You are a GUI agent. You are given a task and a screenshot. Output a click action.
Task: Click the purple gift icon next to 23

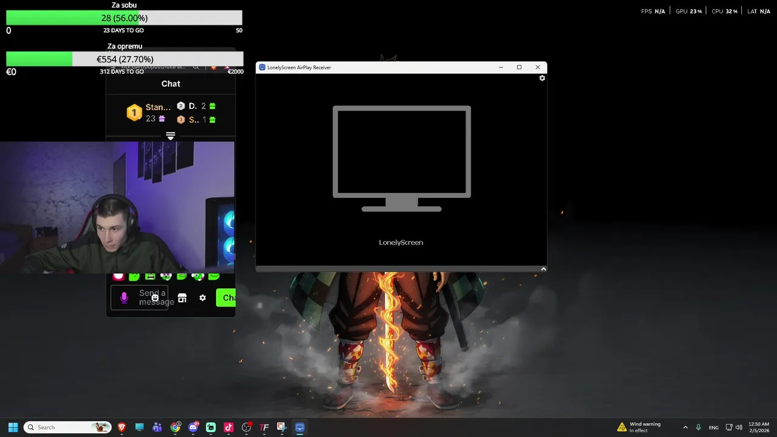click(161, 119)
